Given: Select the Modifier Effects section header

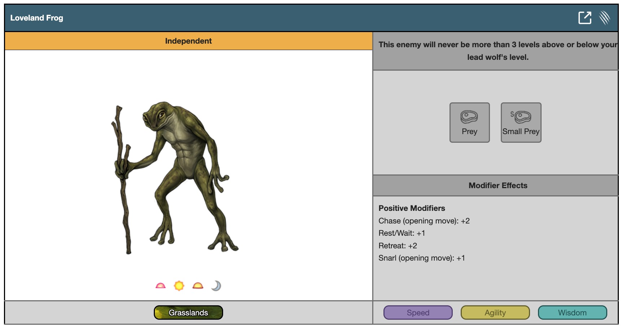Looking at the screenshot, I should click(498, 186).
